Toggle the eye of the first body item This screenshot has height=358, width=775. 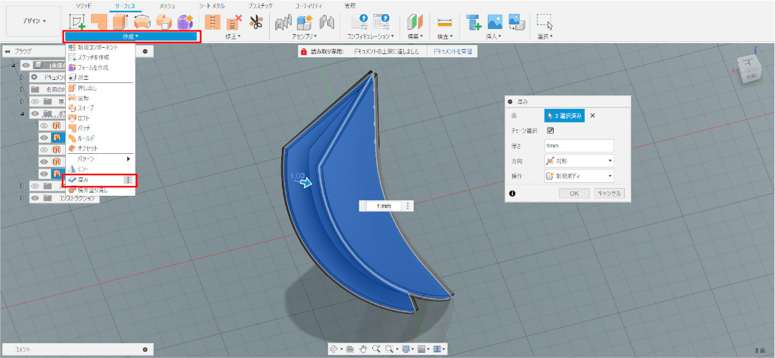point(45,126)
